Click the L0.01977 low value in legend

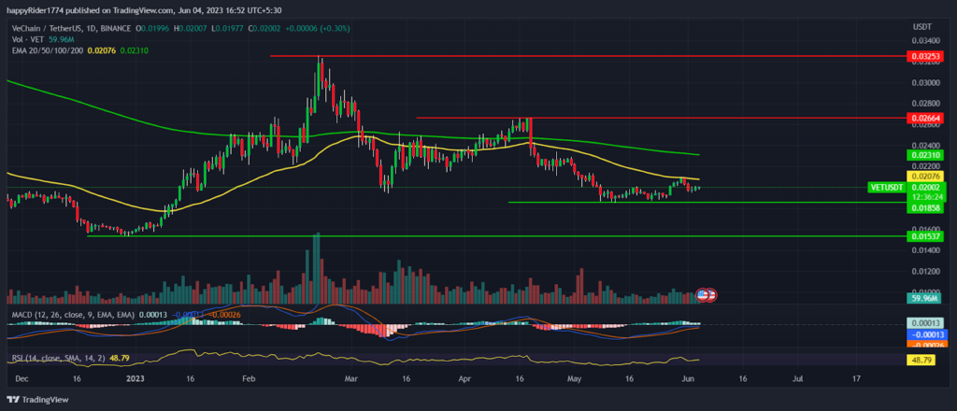[x=226, y=29]
